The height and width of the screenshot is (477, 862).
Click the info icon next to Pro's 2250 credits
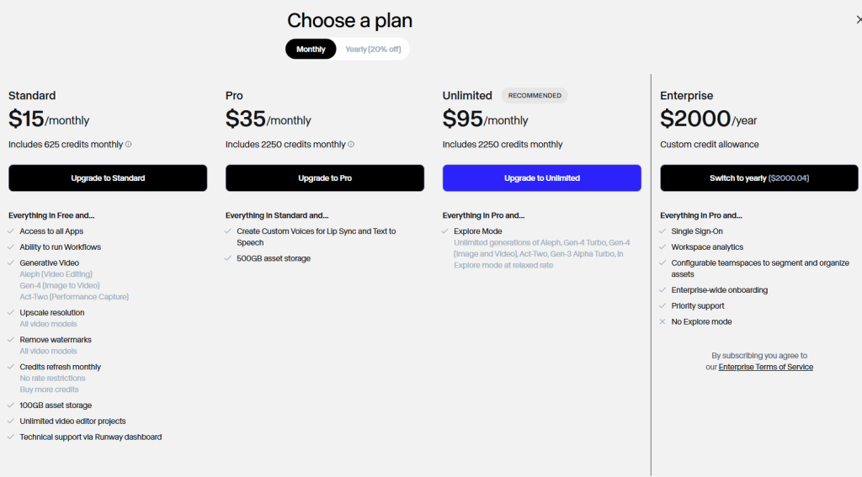[351, 144]
